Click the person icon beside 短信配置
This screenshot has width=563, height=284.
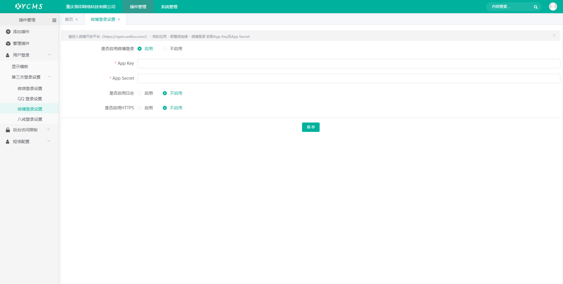tap(8, 142)
